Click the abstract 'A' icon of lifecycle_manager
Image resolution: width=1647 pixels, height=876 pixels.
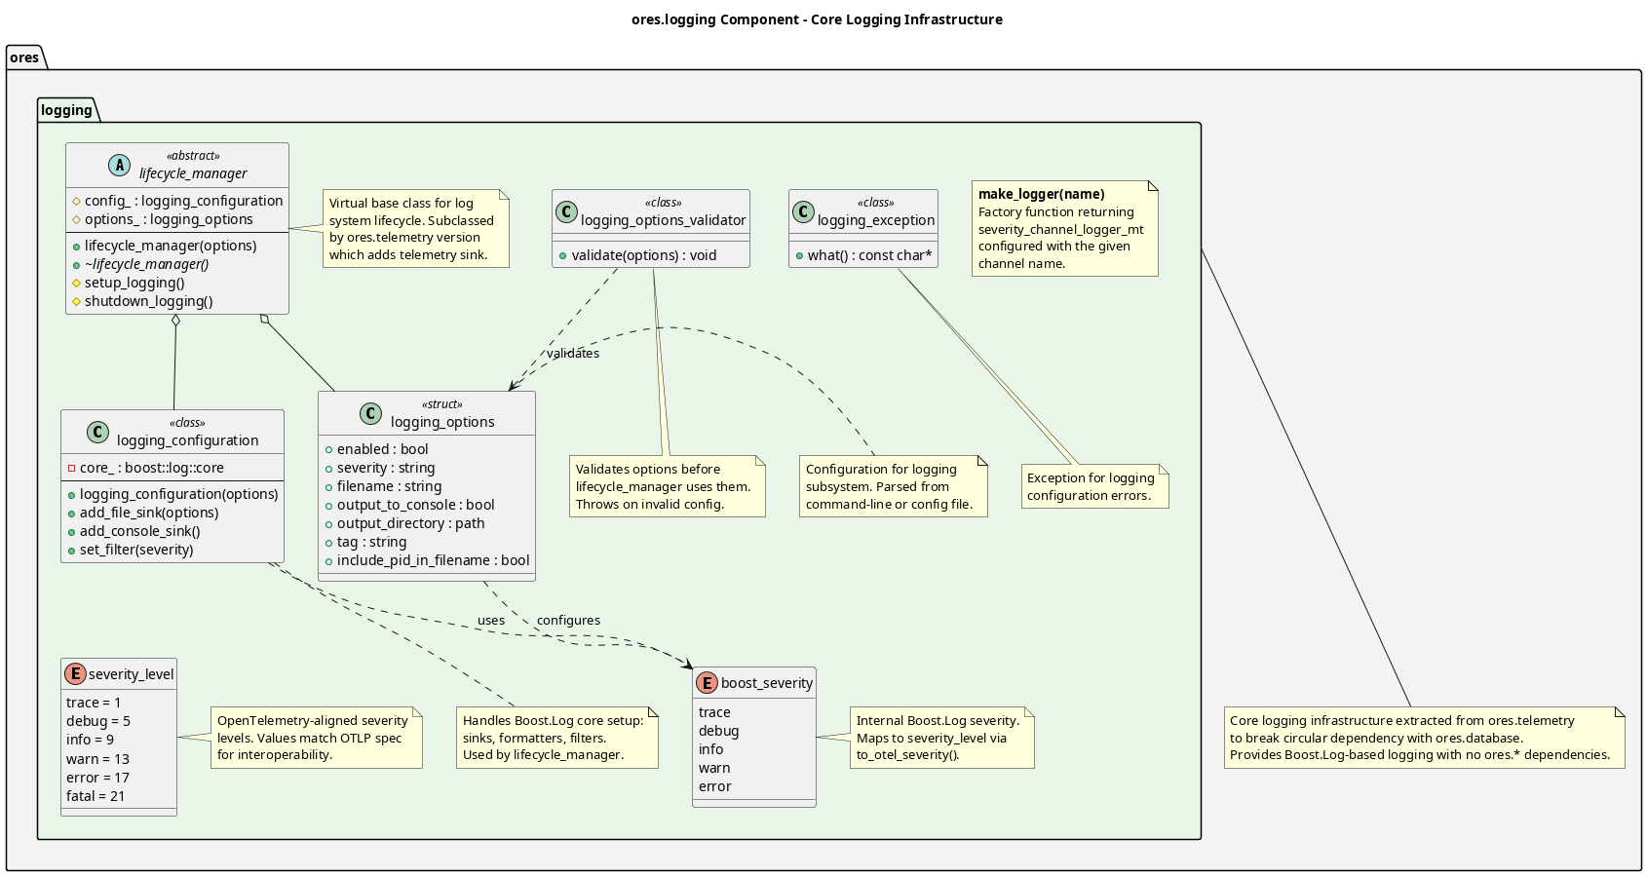(119, 165)
